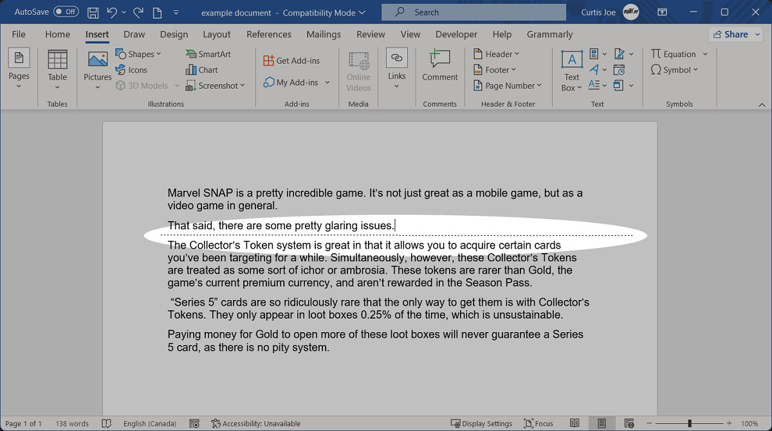The image size is (772, 431).
Task: Click the New document icon in title bar
Action: pos(158,12)
